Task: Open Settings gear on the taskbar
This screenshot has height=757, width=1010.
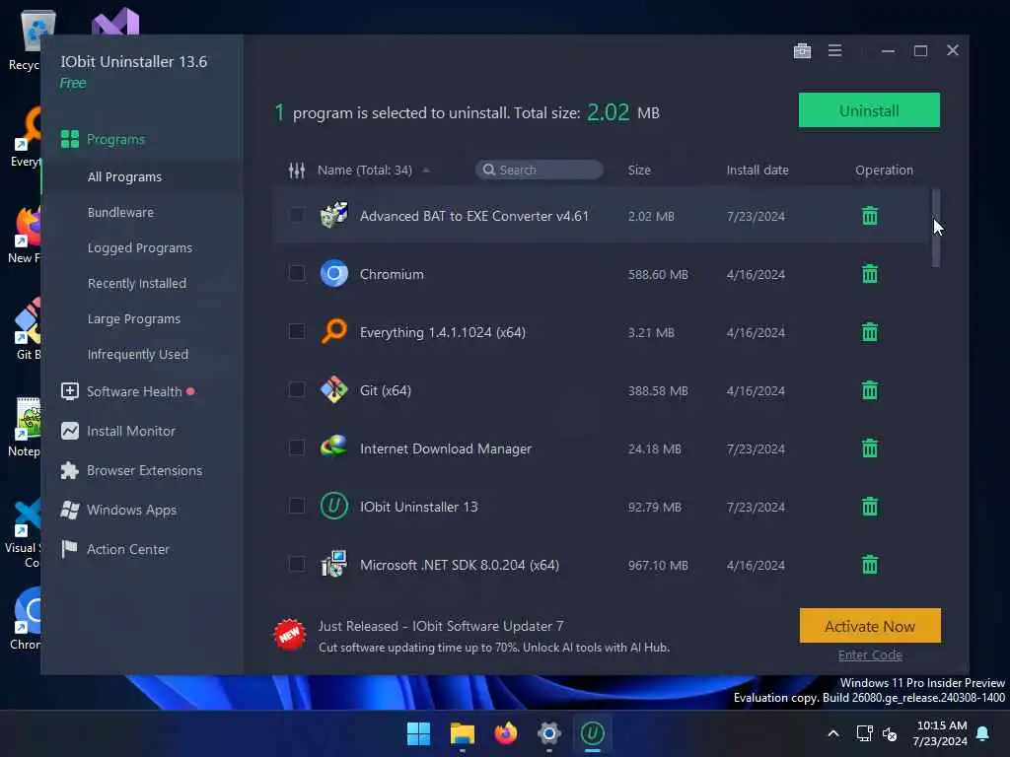Action: pyautogui.click(x=548, y=733)
